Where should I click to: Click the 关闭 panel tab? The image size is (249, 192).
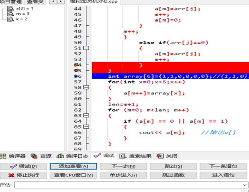(167, 156)
